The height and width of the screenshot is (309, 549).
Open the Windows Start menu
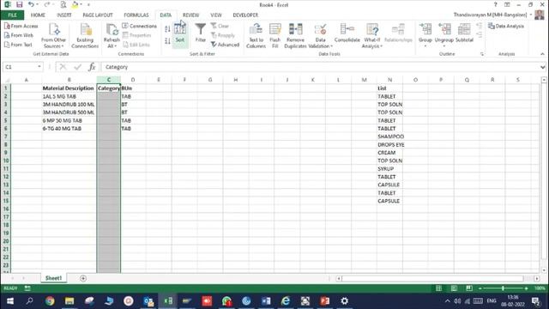[x=10, y=301]
